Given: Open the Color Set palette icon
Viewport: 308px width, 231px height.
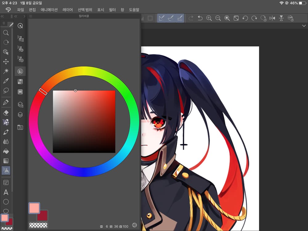Looking at the screenshot, I should coord(20,82).
